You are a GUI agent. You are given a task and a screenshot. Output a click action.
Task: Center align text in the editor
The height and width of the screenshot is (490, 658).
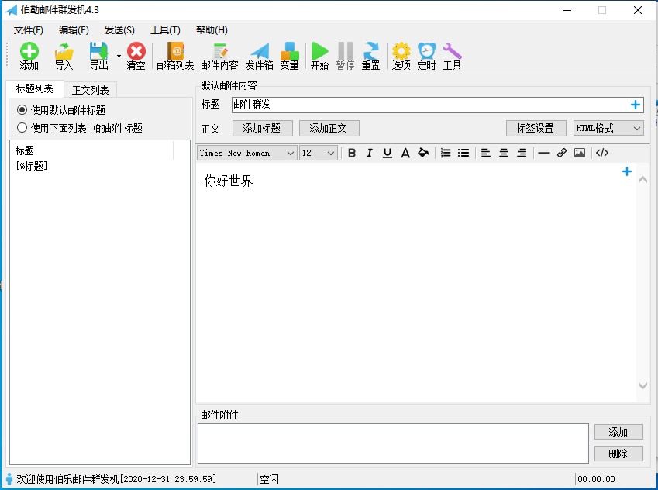tap(504, 154)
